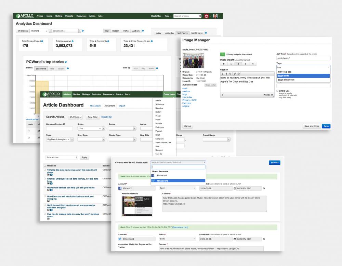Click the red power icon in Analytics header
Image resolution: width=342 pixels, height=266 pixels.
point(206,16)
